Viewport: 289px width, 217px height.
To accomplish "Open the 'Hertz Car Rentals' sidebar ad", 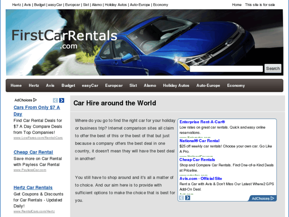I will 33,188.
